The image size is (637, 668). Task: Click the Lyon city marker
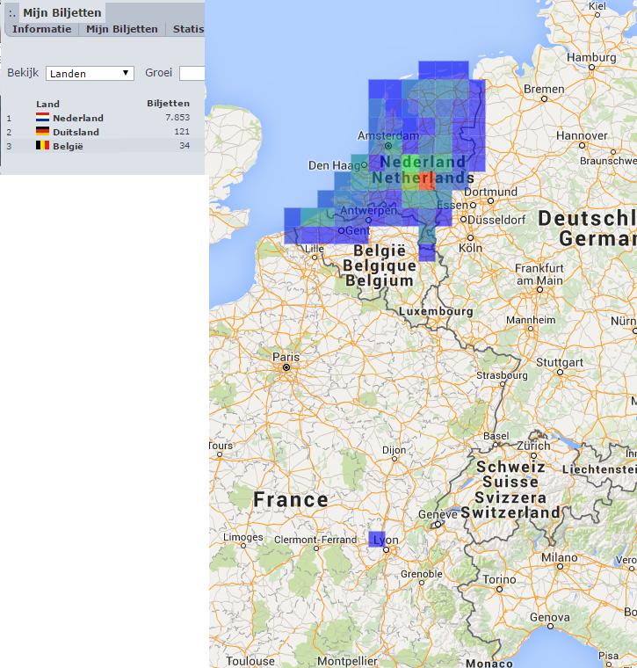coord(387,549)
